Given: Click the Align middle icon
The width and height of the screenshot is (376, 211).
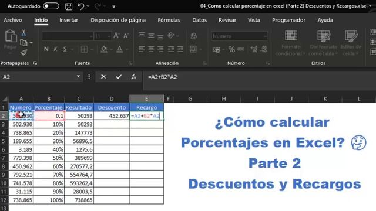Looking at the screenshot, I should point(151,36).
